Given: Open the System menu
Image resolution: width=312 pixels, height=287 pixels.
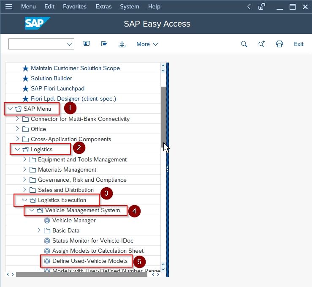Looking at the screenshot, I should tap(129, 7).
